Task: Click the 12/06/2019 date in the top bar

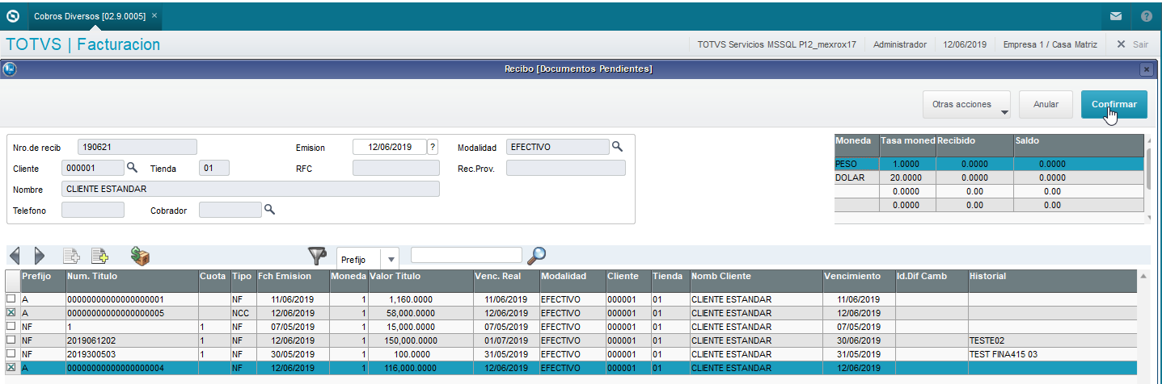Action: [965, 44]
